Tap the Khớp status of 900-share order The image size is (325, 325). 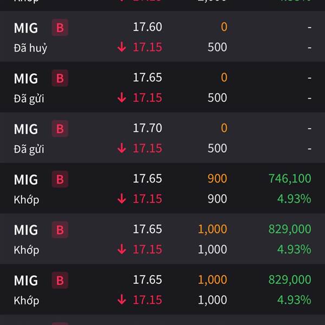click(27, 200)
